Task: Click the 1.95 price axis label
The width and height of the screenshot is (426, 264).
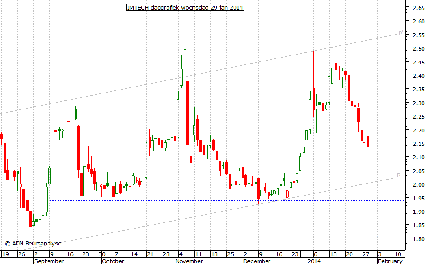Action: pyautogui.click(x=418, y=198)
